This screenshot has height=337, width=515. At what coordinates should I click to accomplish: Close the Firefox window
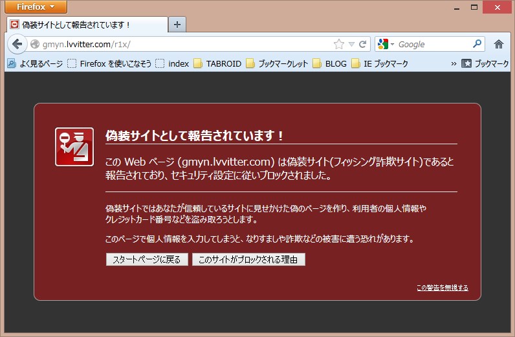click(498, 7)
